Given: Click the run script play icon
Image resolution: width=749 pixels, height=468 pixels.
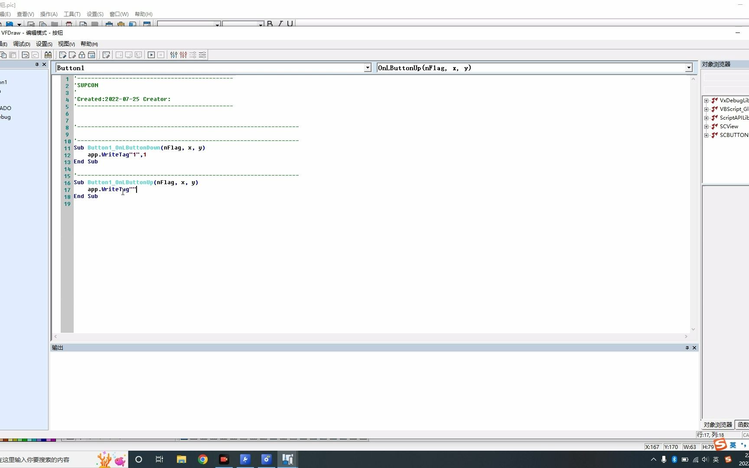Looking at the screenshot, I should 151,55.
